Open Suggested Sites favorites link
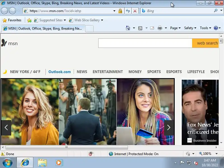This screenshot has width=224, height=168. coord(50,20)
